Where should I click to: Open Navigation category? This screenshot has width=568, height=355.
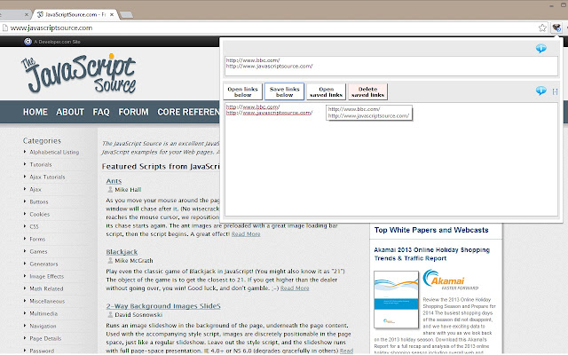43,326
